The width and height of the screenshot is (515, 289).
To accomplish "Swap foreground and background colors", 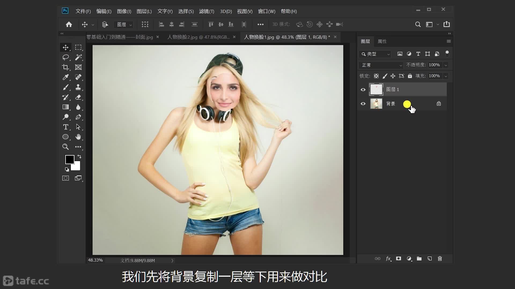I will pos(79,157).
